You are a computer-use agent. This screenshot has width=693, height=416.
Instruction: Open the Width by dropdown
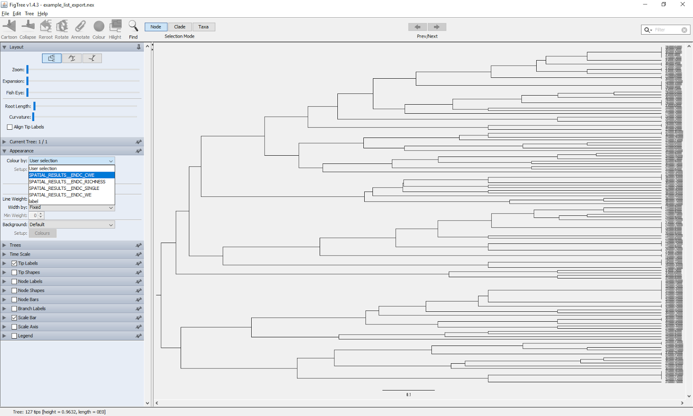pyautogui.click(x=71, y=208)
